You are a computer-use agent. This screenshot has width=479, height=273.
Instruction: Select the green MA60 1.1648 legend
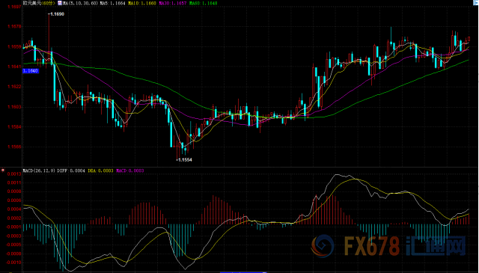203,3
